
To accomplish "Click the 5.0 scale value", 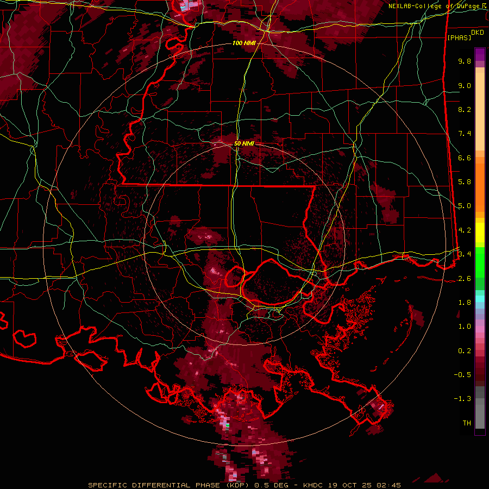I will pos(465,206).
